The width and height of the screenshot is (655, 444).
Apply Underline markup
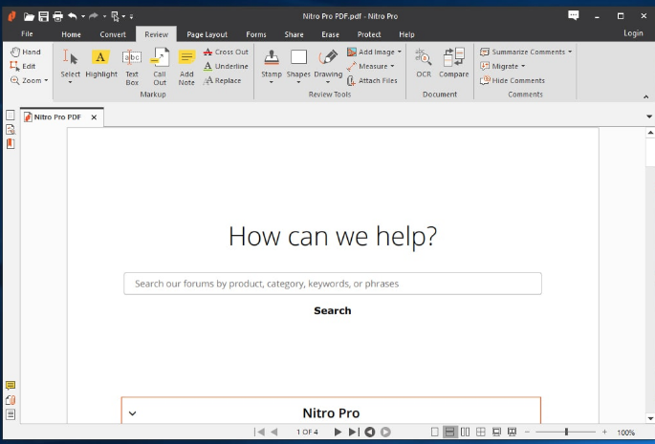click(226, 66)
